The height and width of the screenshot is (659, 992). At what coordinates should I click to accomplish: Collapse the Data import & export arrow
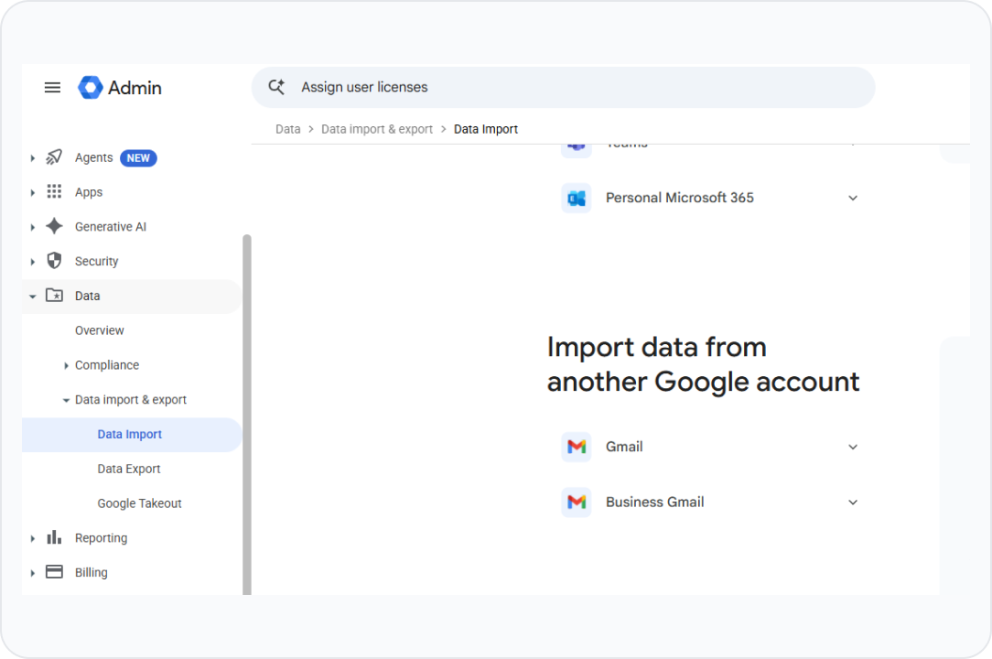click(66, 400)
